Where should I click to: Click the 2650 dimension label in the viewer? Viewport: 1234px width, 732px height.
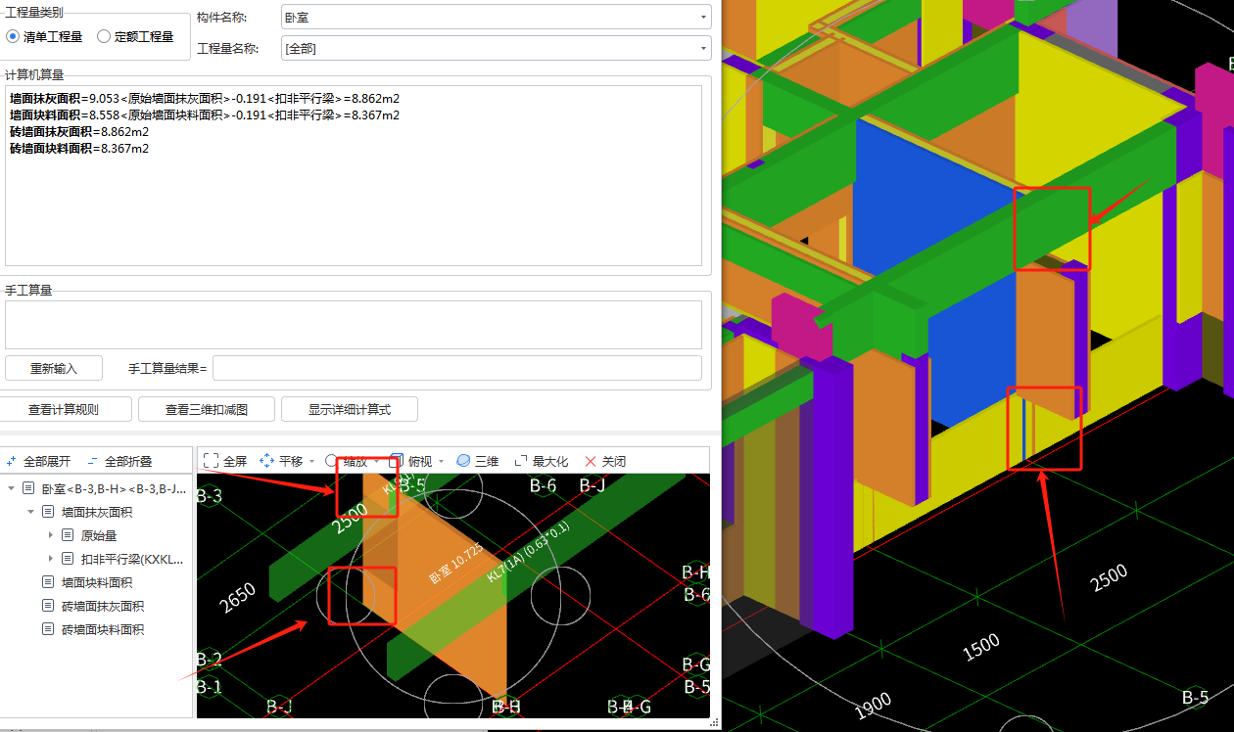[238, 598]
